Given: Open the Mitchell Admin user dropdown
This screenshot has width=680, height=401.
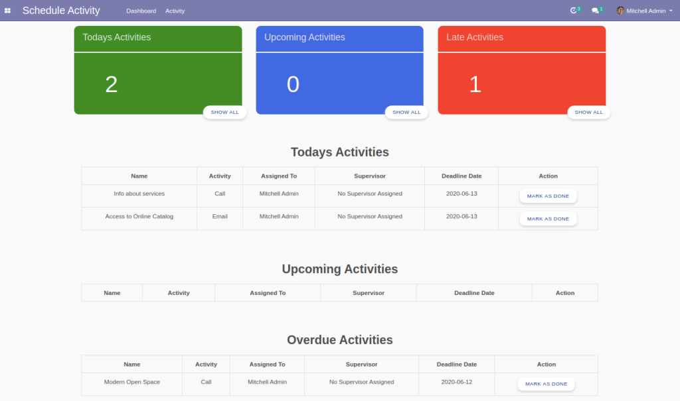Looking at the screenshot, I should pos(643,11).
